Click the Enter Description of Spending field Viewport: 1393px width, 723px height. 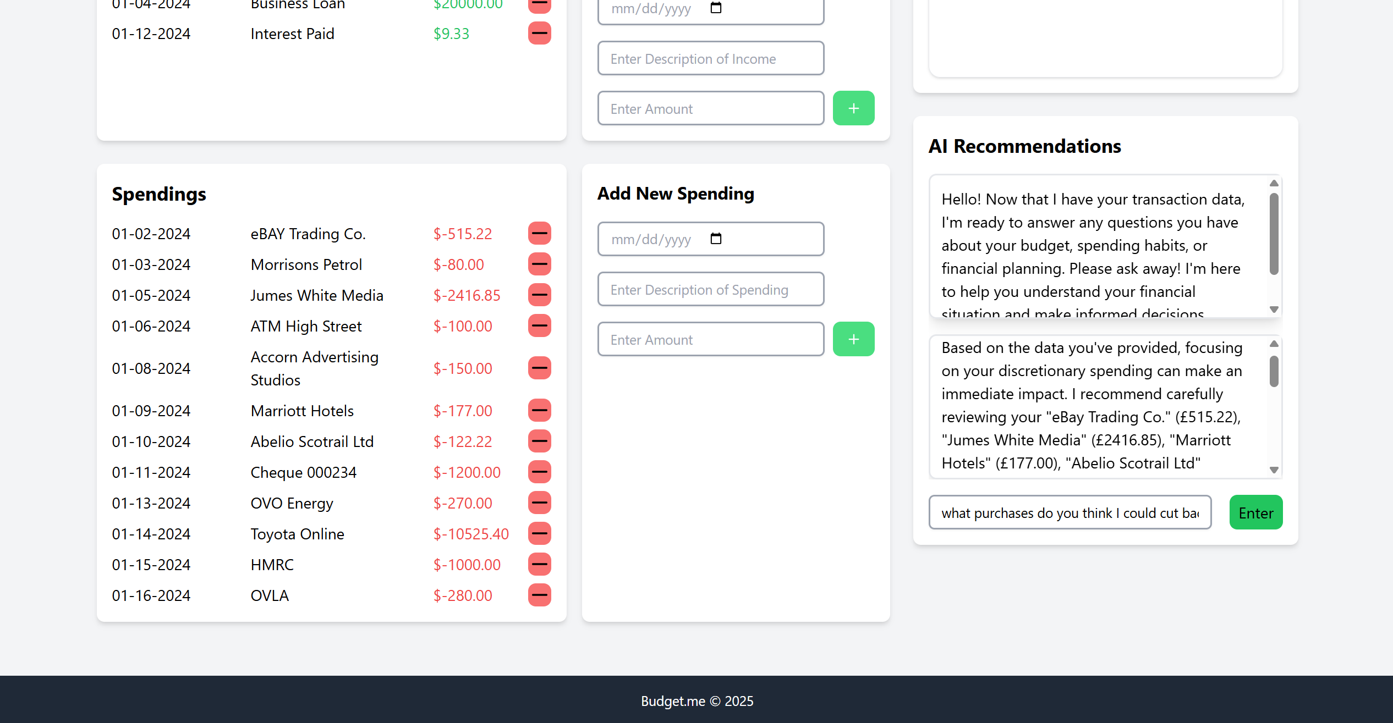click(710, 290)
